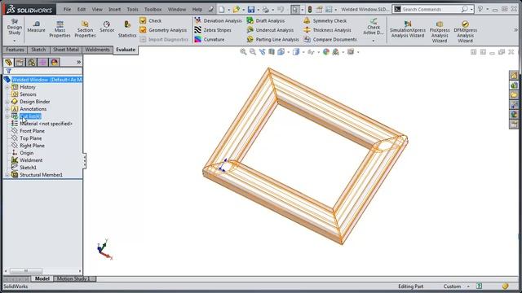Open the Edit menu
This screenshot has width=522, height=293.
click(x=82, y=9)
